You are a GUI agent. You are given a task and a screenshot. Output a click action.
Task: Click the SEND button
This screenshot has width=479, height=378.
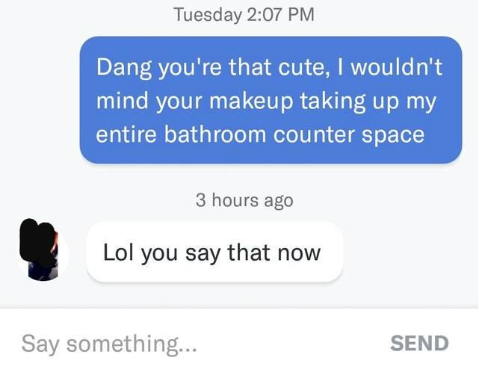click(419, 344)
